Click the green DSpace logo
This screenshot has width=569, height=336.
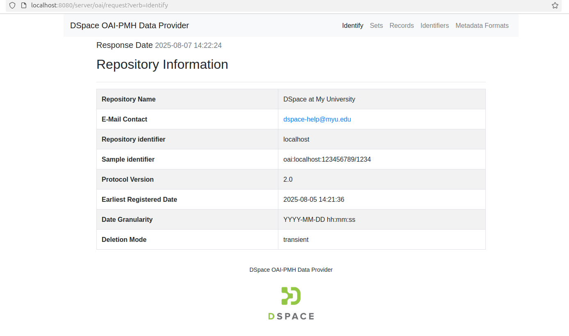(291, 303)
